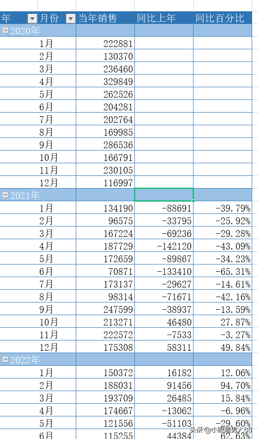Open the 月份 column filter dropdown
Screen dimensions: 258x439
tap(71, 19)
